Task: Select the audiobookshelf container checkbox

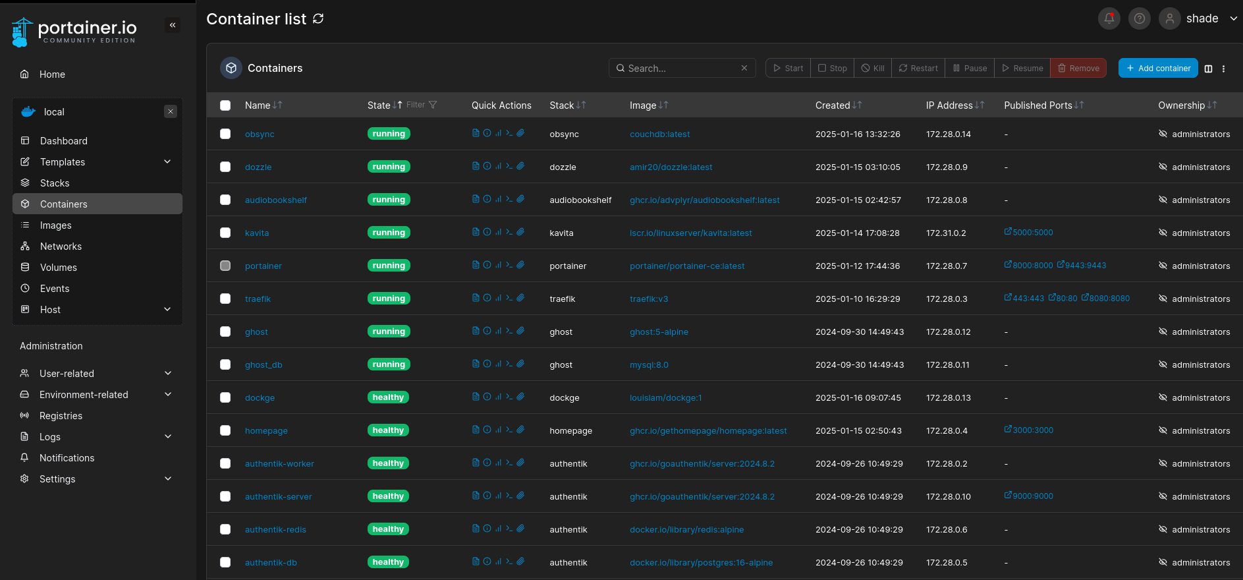Action: coord(225,200)
